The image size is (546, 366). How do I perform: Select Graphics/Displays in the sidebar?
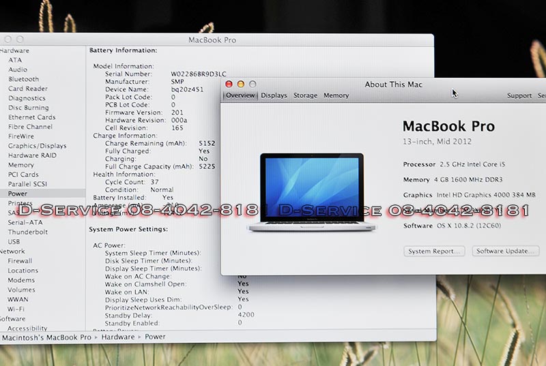pos(38,146)
